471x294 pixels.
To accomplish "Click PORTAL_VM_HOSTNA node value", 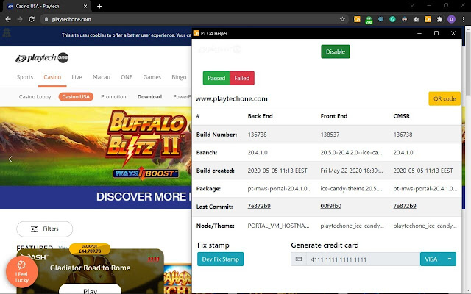I will point(278,226).
